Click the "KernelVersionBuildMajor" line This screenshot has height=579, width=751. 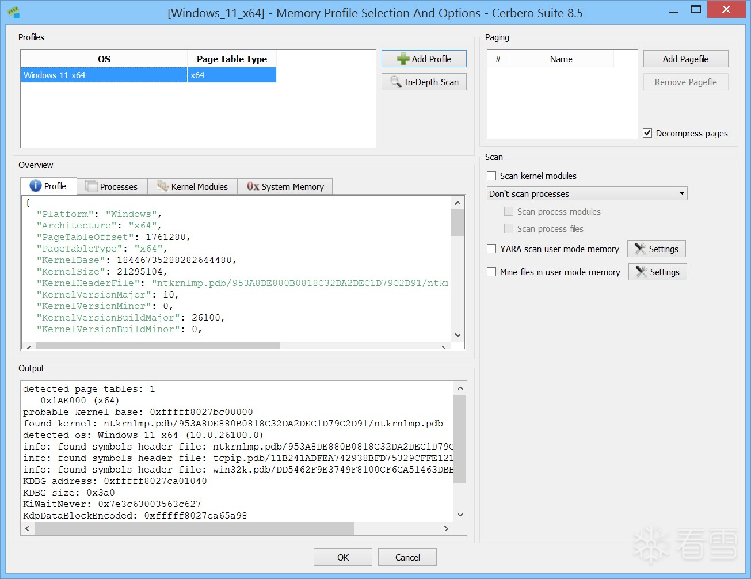[131, 318]
